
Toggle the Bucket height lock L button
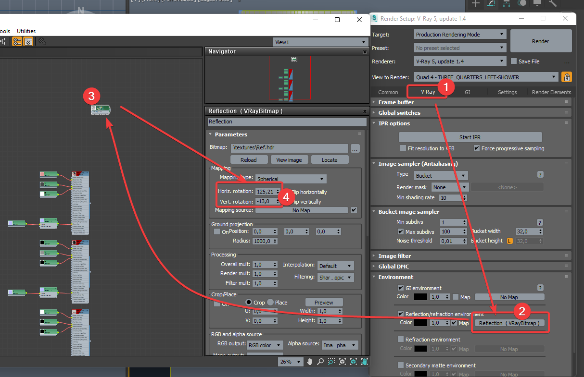510,241
